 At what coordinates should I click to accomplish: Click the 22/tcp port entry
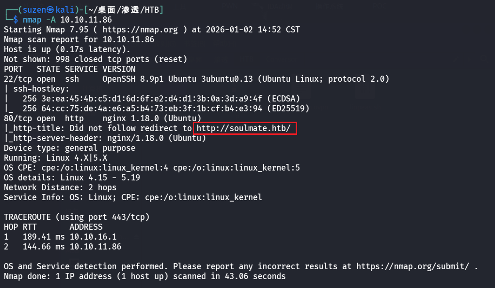click(18, 78)
